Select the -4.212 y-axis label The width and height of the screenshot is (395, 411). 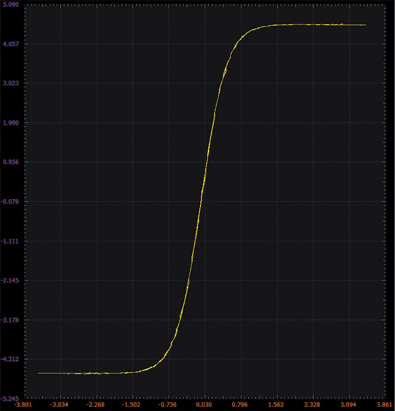pyautogui.click(x=10, y=359)
